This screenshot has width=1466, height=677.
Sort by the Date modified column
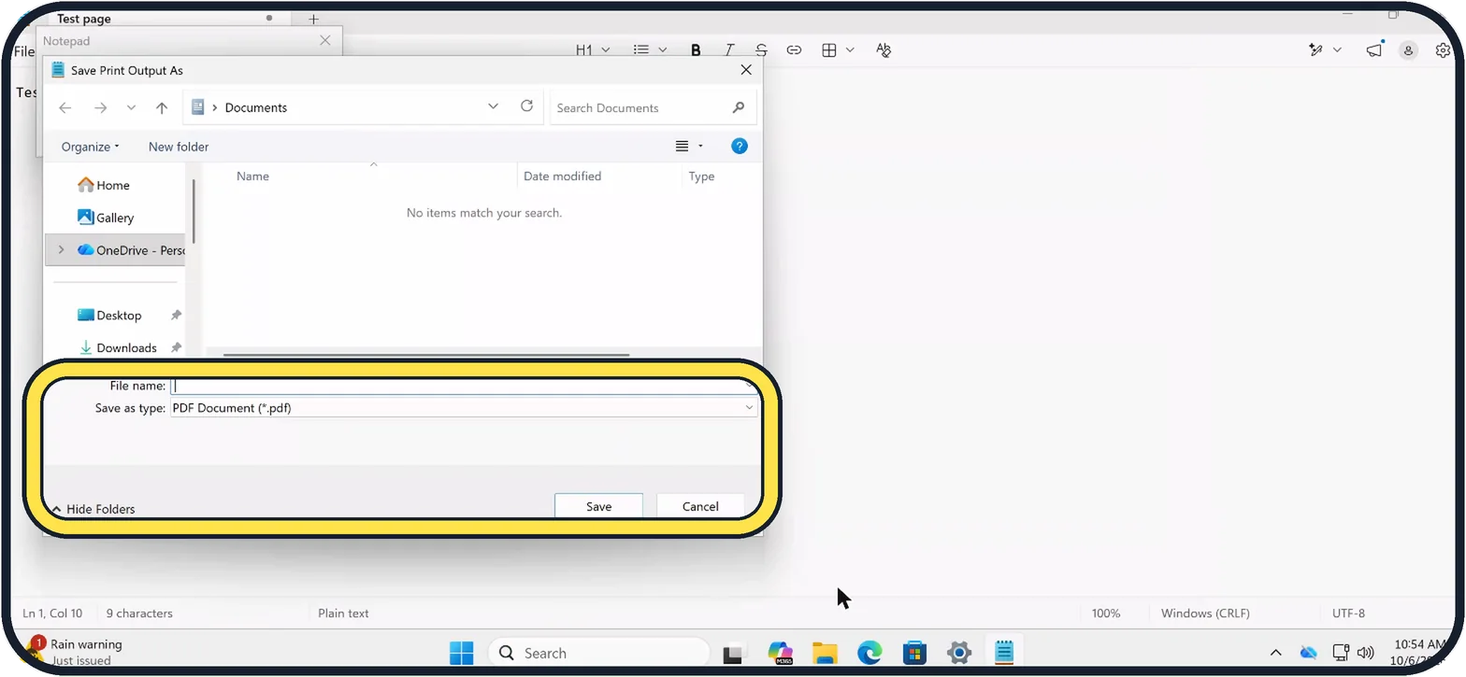[x=562, y=176]
